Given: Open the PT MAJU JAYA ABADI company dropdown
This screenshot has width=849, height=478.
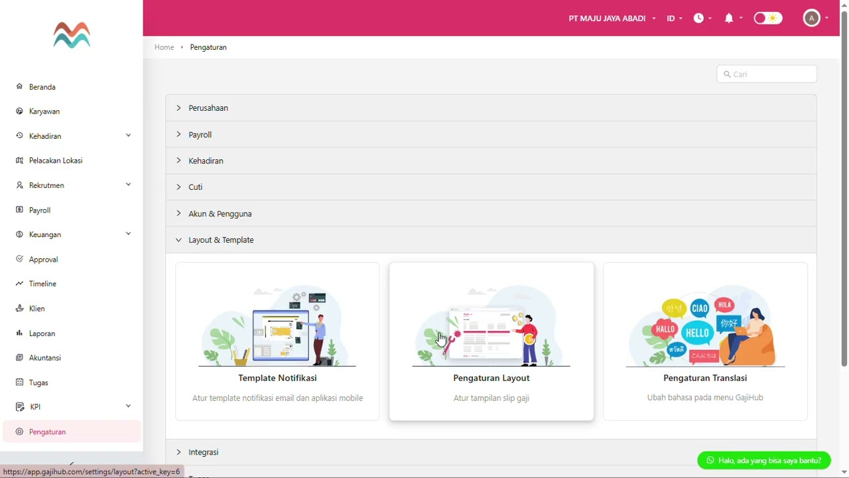Looking at the screenshot, I should tap(612, 18).
